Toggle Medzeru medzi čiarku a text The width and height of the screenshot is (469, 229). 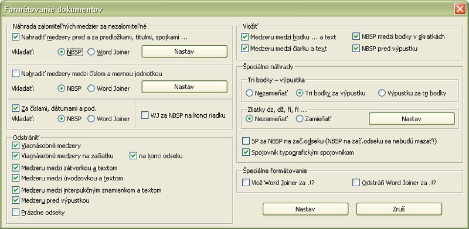[244, 49]
